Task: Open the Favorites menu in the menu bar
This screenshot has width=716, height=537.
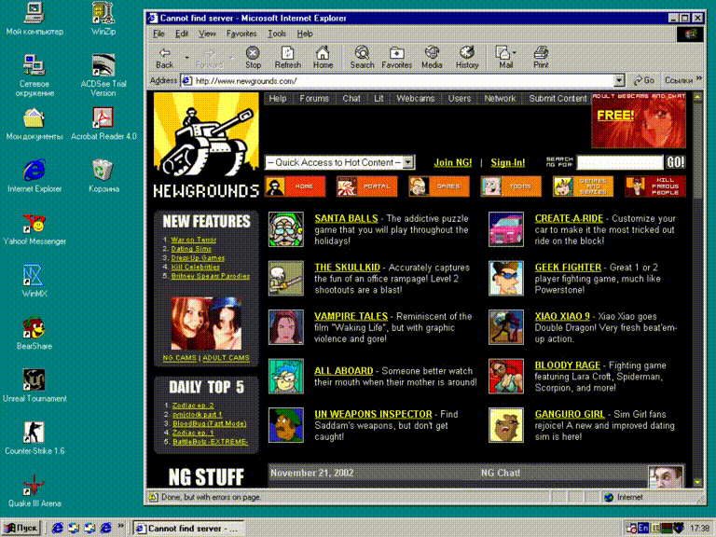Action: coord(241,34)
